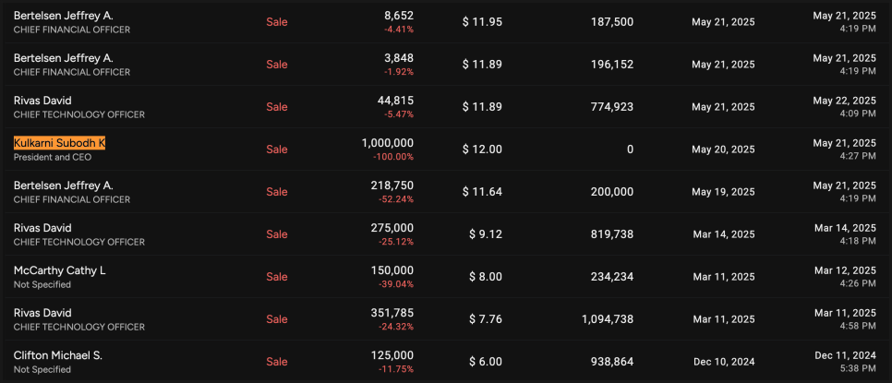Image resolution: width=892 pixels, height=383 pixels.
Task: Select the Clifton Michael S. name
Action: pos(57,355)
